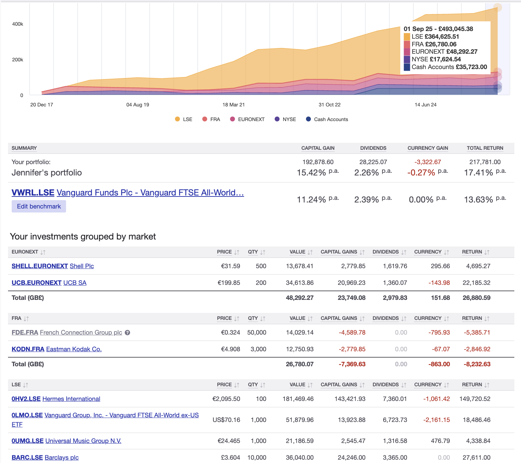Image resolution: width=521 pixels, height=463 pixels.
Task: Hide Cash Accounts series in legend
Action: [x=327, y=119]
